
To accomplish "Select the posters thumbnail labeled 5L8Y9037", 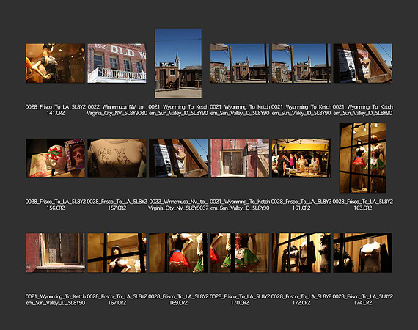I will [x=178, y=158].
